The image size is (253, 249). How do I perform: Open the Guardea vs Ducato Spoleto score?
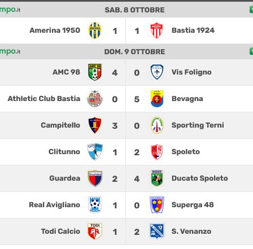tap(126, 178)
